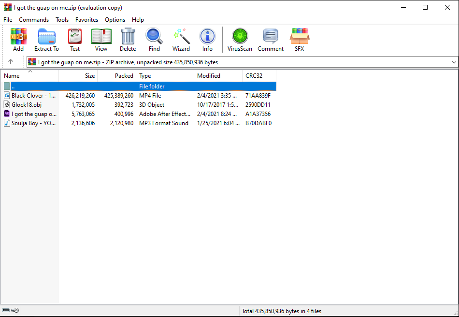Click the modified date 10/17/2017
459x317 pixels.
217,104
